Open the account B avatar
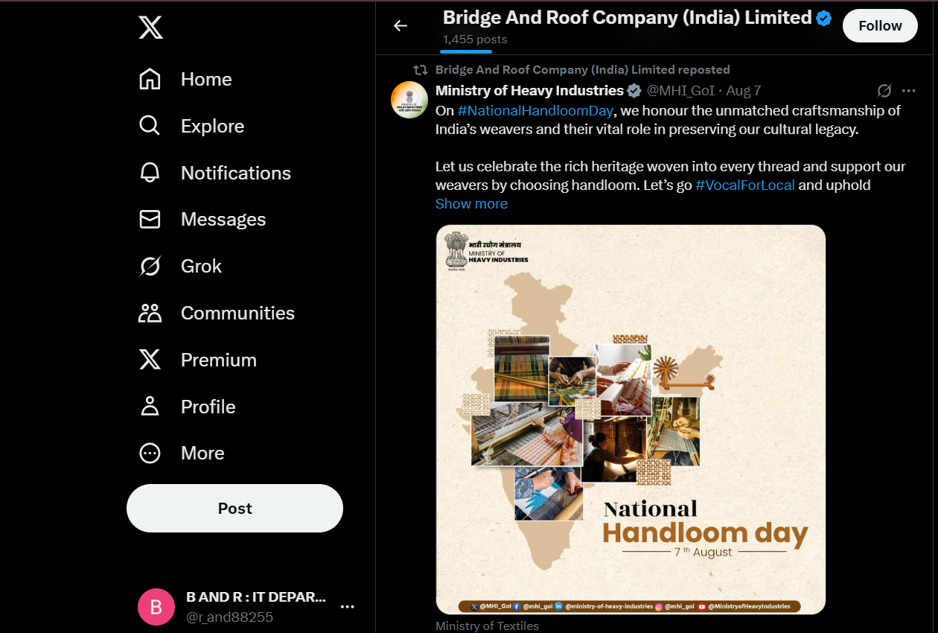Screen dimensions: 938x633 [x=156, y=607]
